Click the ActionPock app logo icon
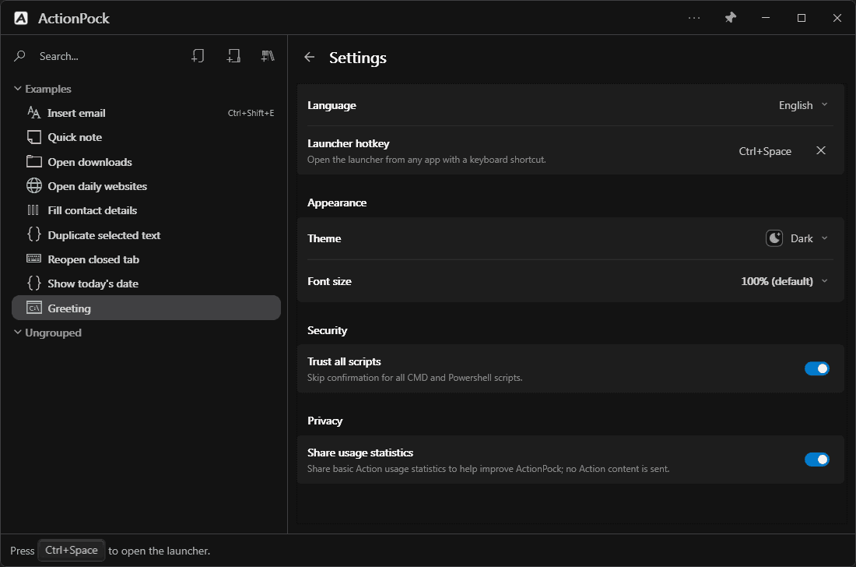Viewport: 856px width, 567px height. [21, 18]
